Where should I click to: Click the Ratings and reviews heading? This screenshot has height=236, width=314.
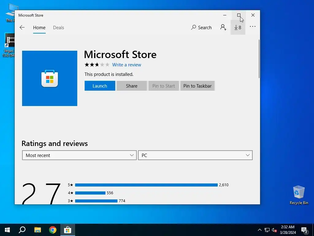click(55, 144)
